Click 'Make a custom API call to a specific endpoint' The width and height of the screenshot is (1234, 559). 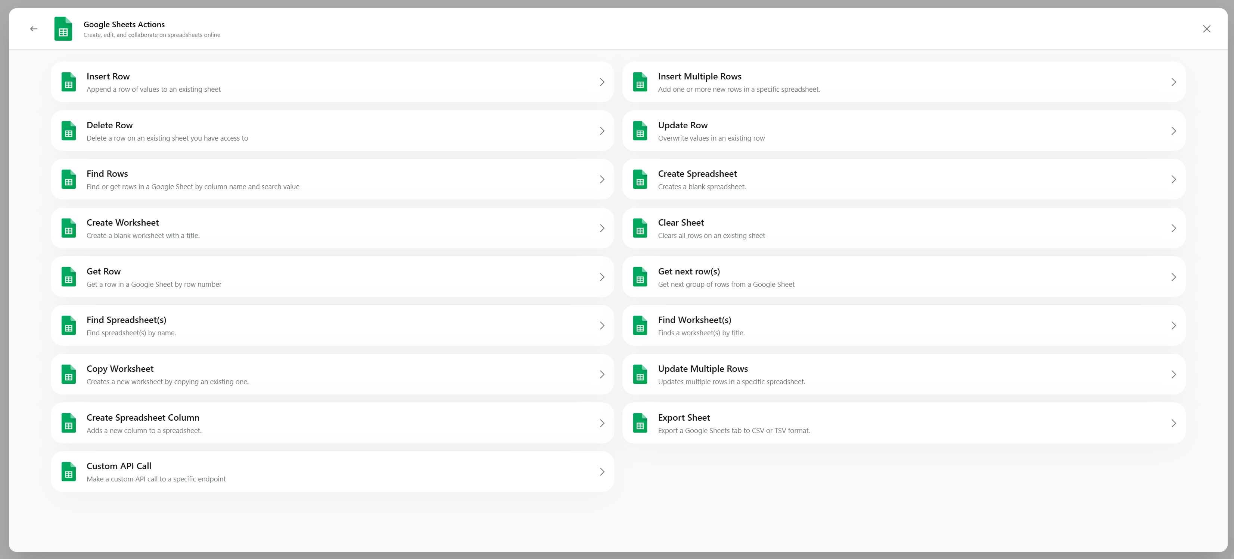coord(156,479)
